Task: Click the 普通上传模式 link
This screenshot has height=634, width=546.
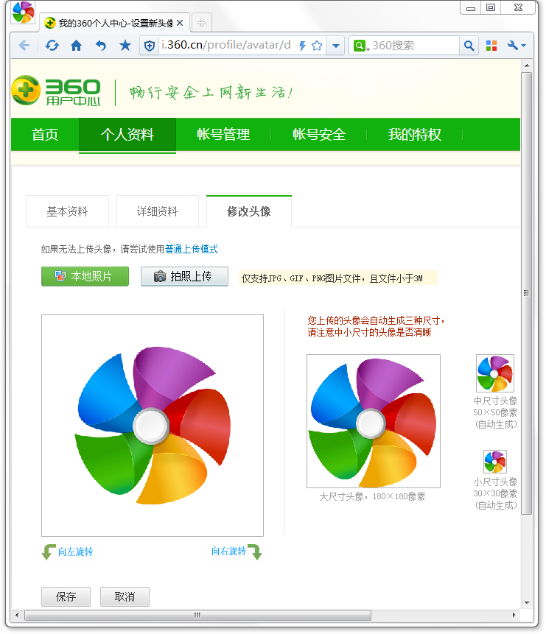Action: (x=192, y=249)
